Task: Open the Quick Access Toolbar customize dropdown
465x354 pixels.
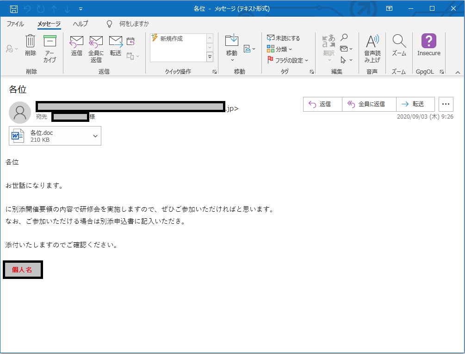Action: pos(81,9)
